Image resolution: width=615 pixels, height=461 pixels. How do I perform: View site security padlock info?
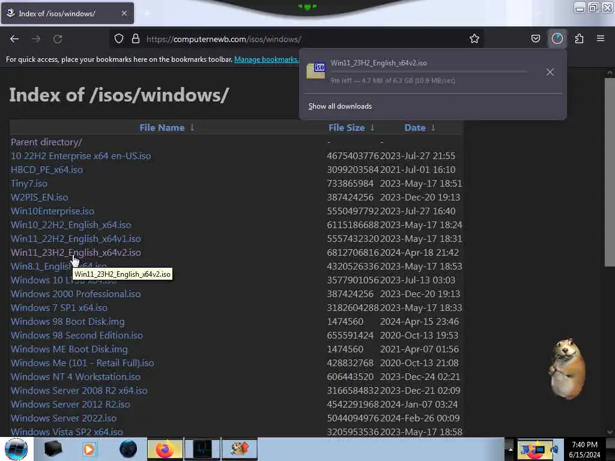136,39
